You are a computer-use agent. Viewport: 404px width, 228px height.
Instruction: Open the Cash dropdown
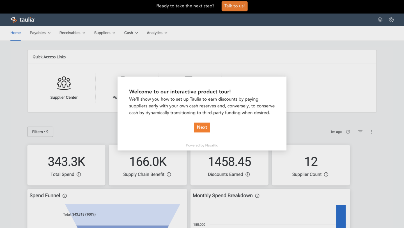pyautogui.click(x=131, y=33)
